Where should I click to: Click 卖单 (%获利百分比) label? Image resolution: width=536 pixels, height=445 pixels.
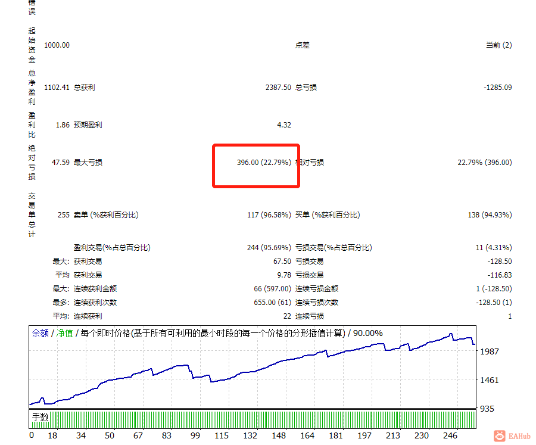(106, 215)
